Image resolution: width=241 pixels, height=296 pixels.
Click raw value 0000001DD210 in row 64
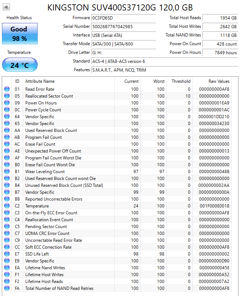(214, 117)
